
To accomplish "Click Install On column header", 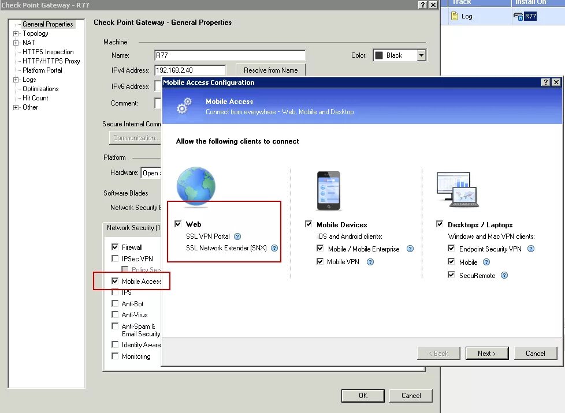I will coord(538,3).
